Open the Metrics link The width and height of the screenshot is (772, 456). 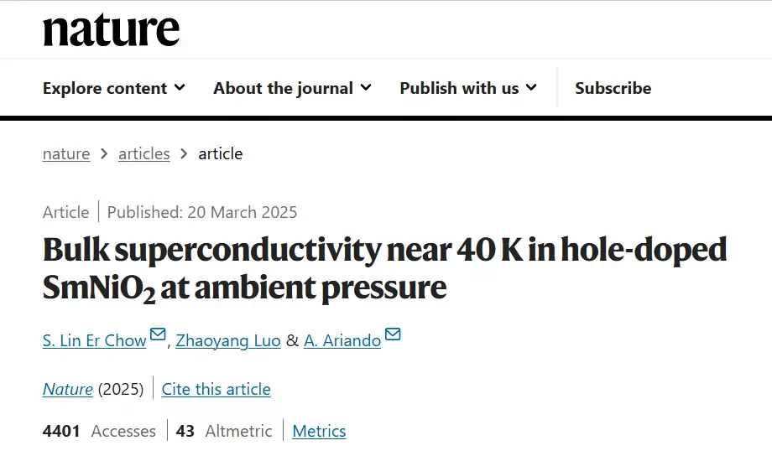pyautogui.click(x=319, y=431)
